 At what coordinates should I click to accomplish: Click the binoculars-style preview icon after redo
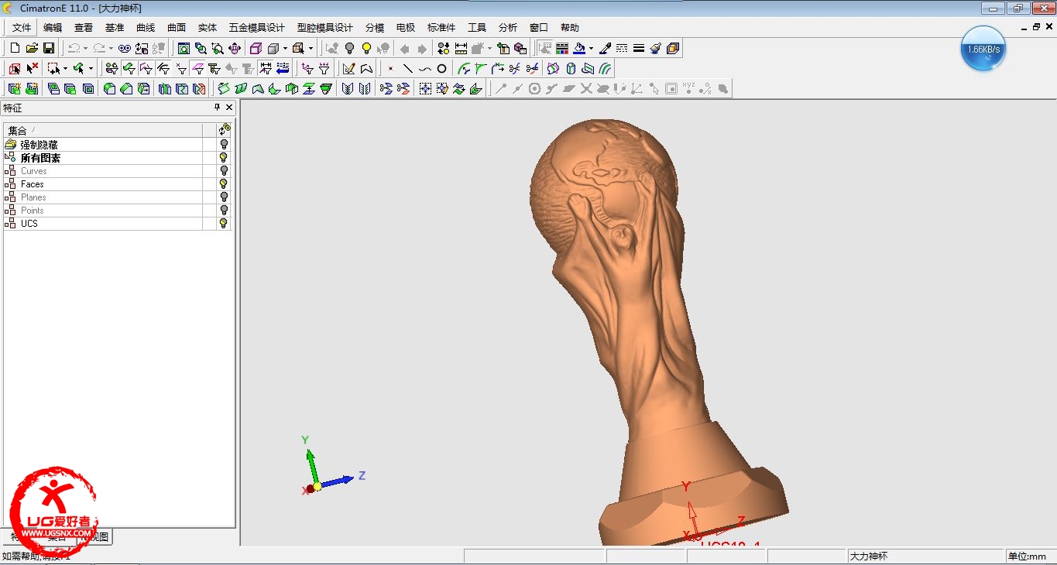click(x=124, y=48)
